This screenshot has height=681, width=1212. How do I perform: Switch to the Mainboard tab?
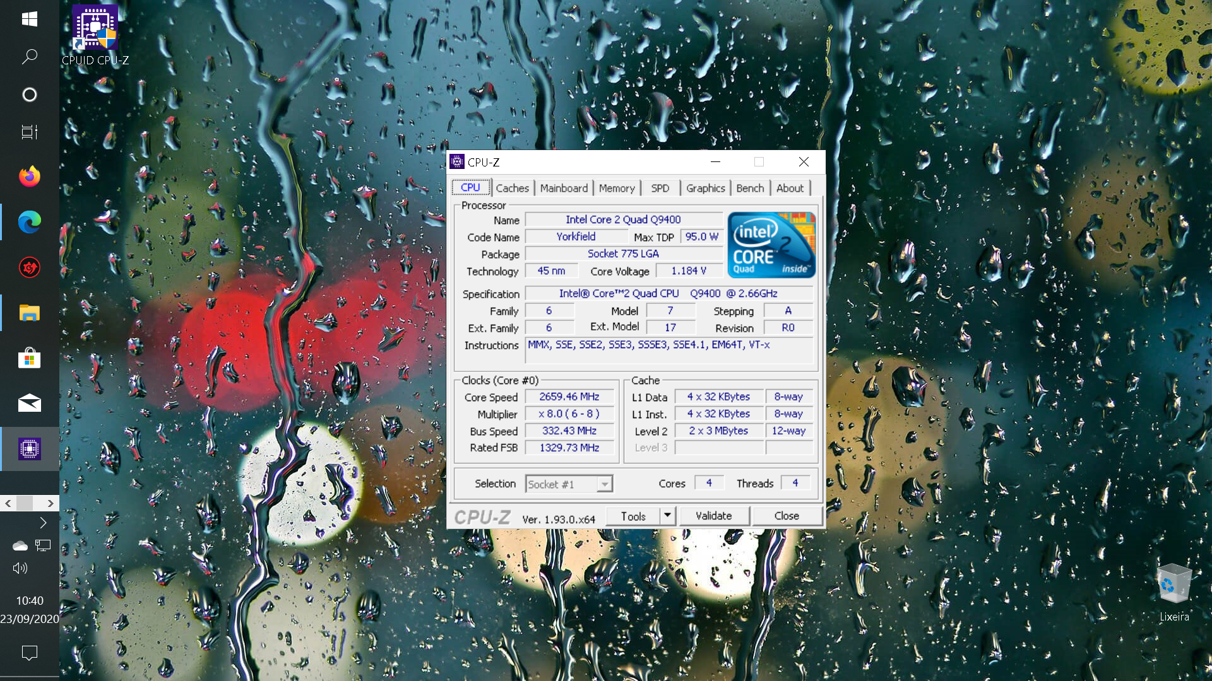[564, 188]
